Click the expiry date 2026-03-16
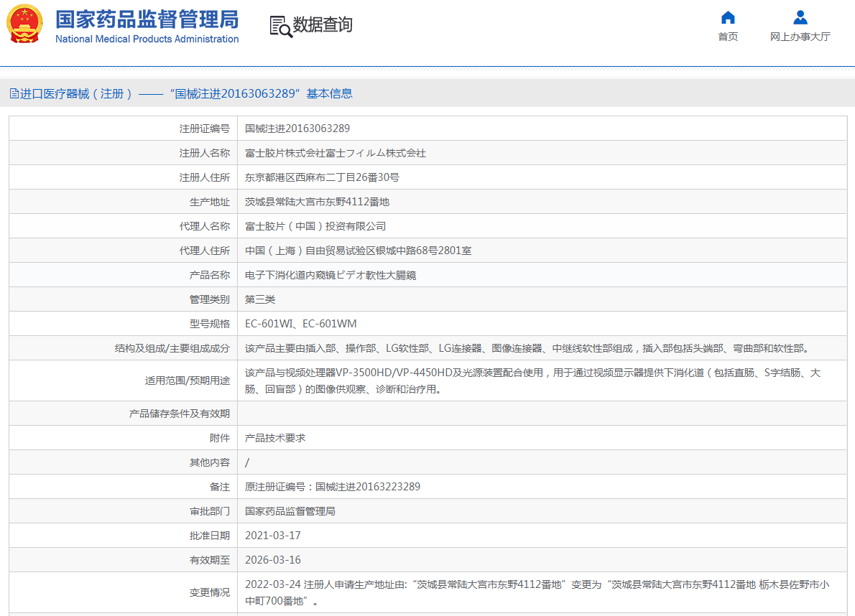The height and width of the screenshot is (616, 855). click(273, 560)
